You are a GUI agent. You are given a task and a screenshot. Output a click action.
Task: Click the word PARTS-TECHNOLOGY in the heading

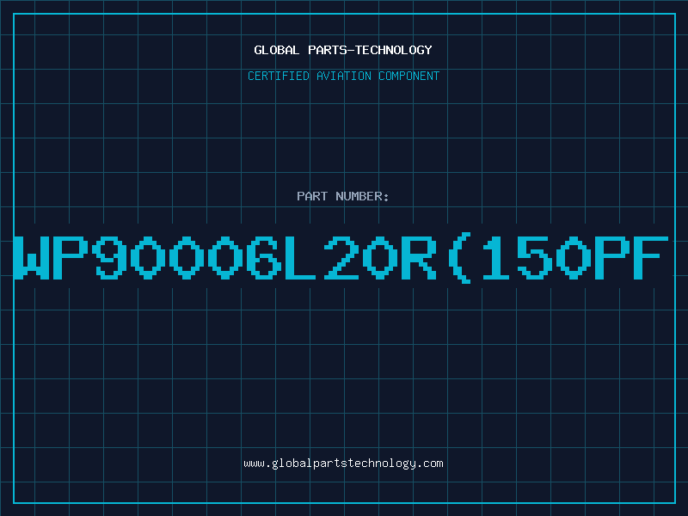pyautogui.click(x=371, y=50)
